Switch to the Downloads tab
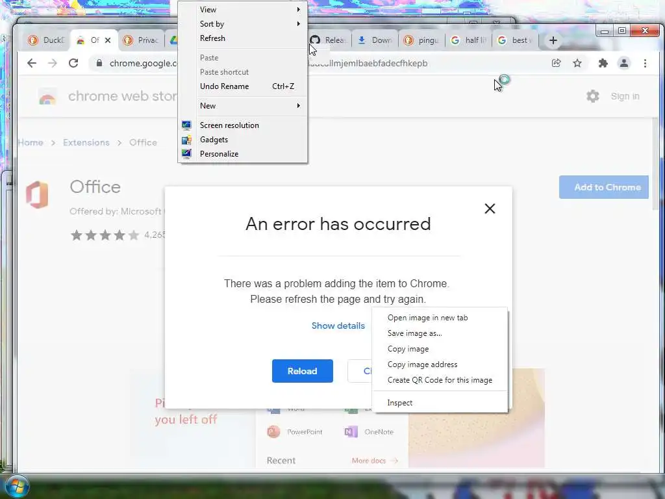 click(375, 40)
